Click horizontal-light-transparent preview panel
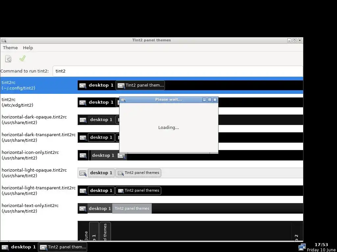Image resolution: width=337 pixels, height=252 pixels. coord(190,191)
